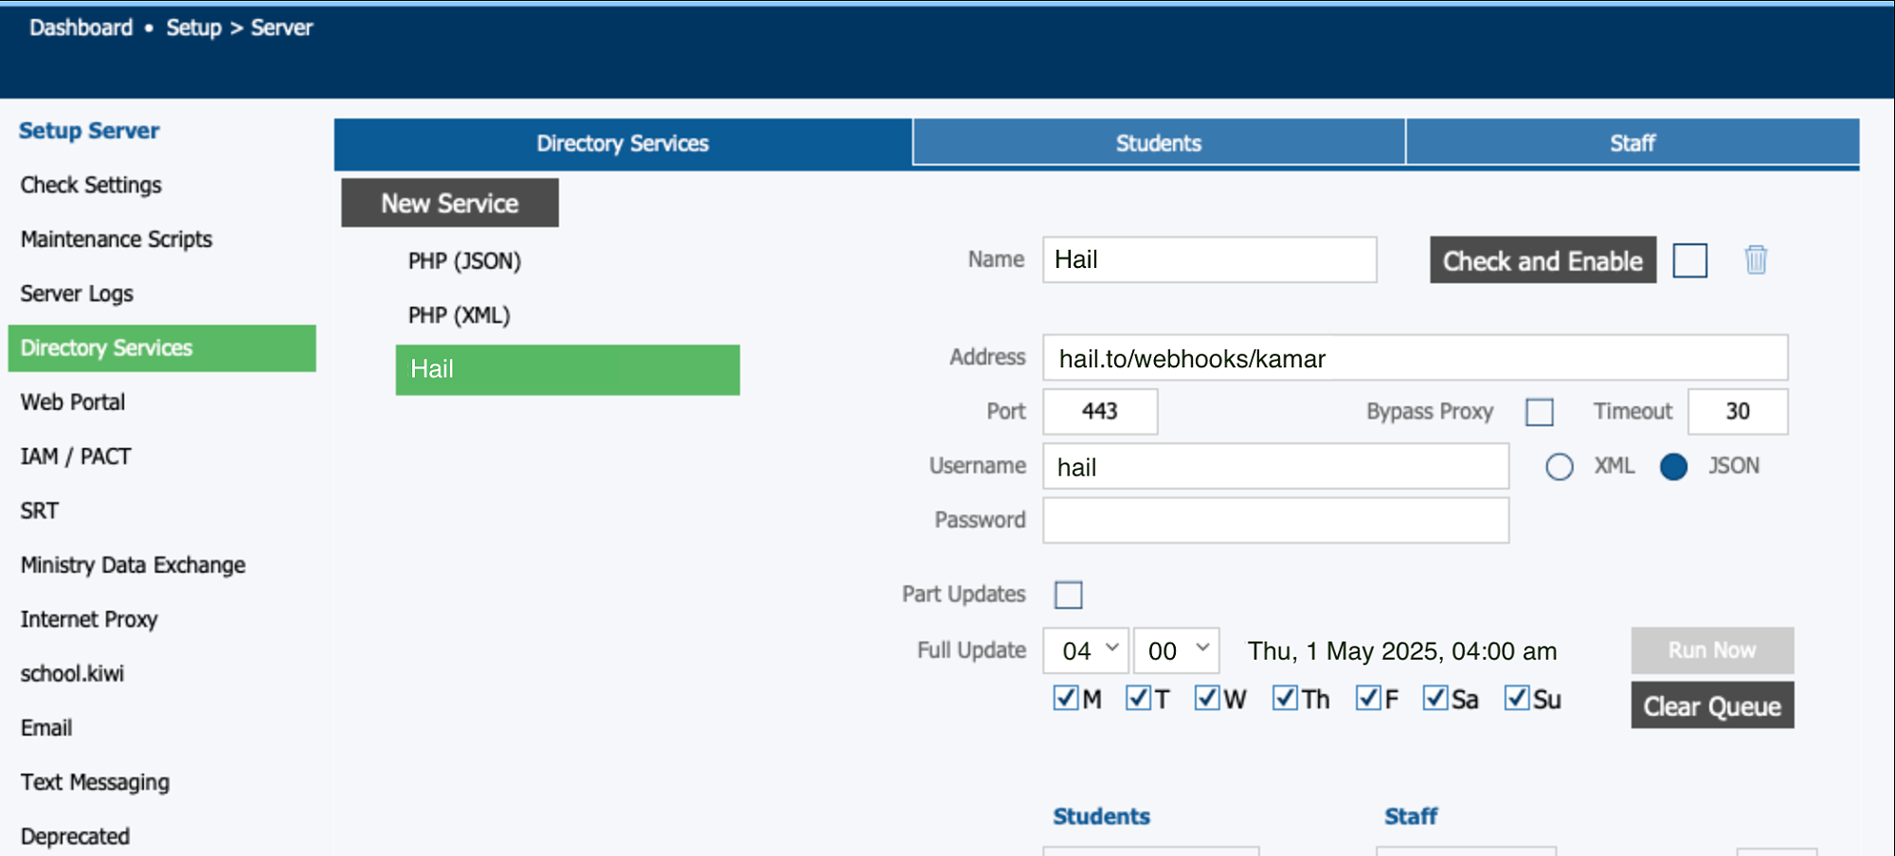Select PHP (JSON) from the service list
The width and height of the screenshot is (1895, 856).
(464, 261)
